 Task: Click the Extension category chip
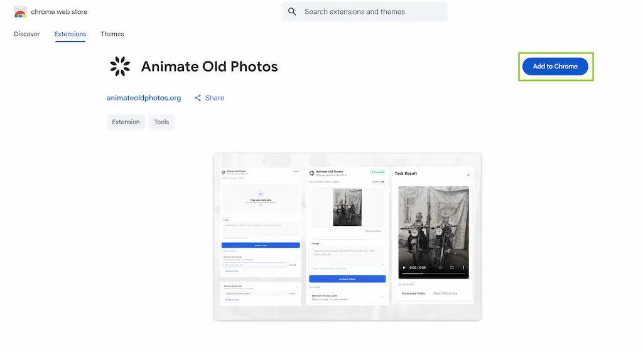pos(126,122)
